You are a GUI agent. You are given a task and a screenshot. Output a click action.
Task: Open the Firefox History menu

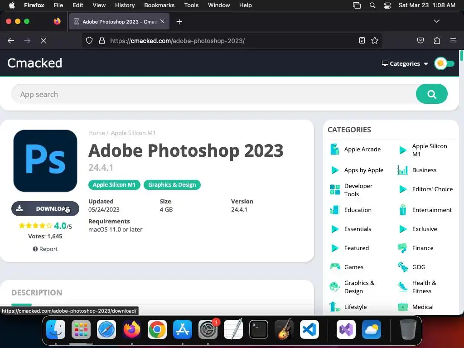pos(125,5)
